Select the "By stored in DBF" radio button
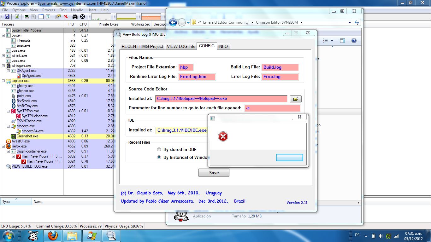The width and height of the screenshot is (431, 242). click(159, 150)
